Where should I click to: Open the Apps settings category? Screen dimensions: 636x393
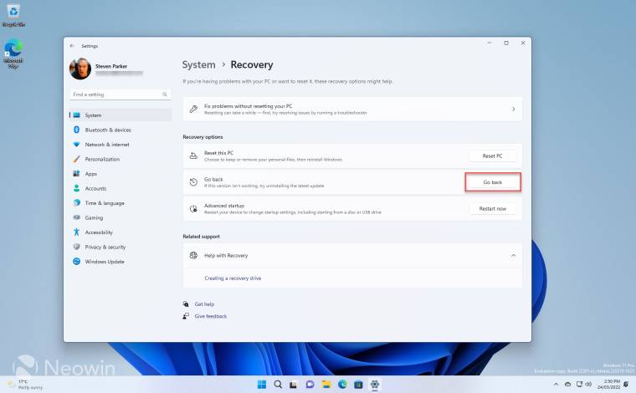point(90,174)
